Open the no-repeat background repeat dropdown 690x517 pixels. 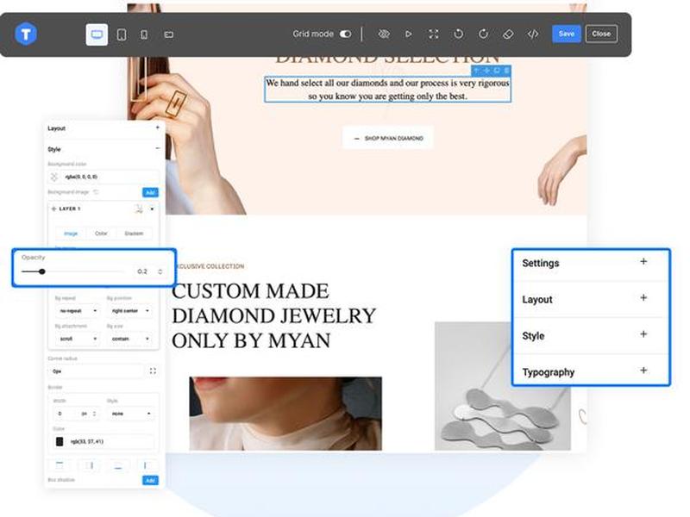77,311
